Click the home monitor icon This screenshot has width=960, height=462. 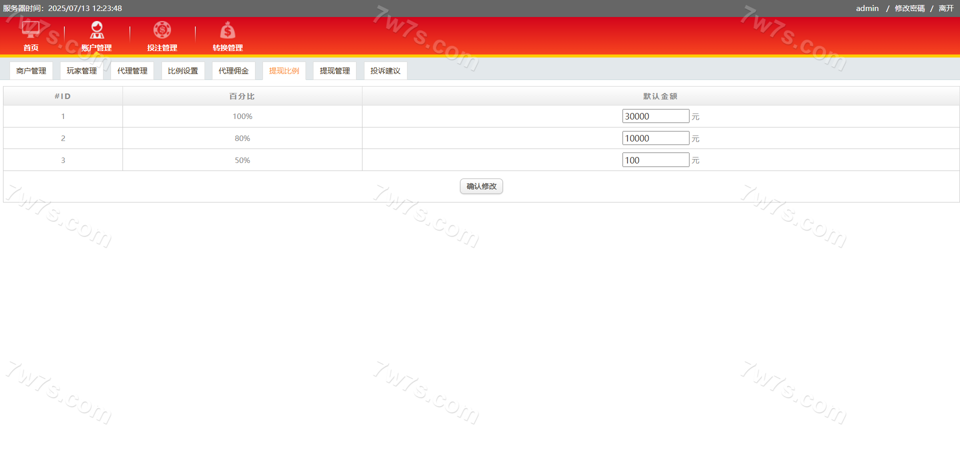[30, 30]
